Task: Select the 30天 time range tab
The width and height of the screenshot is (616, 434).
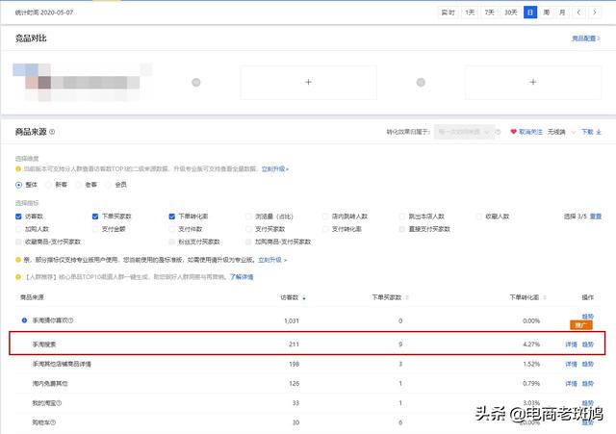Action: (510, 13)
